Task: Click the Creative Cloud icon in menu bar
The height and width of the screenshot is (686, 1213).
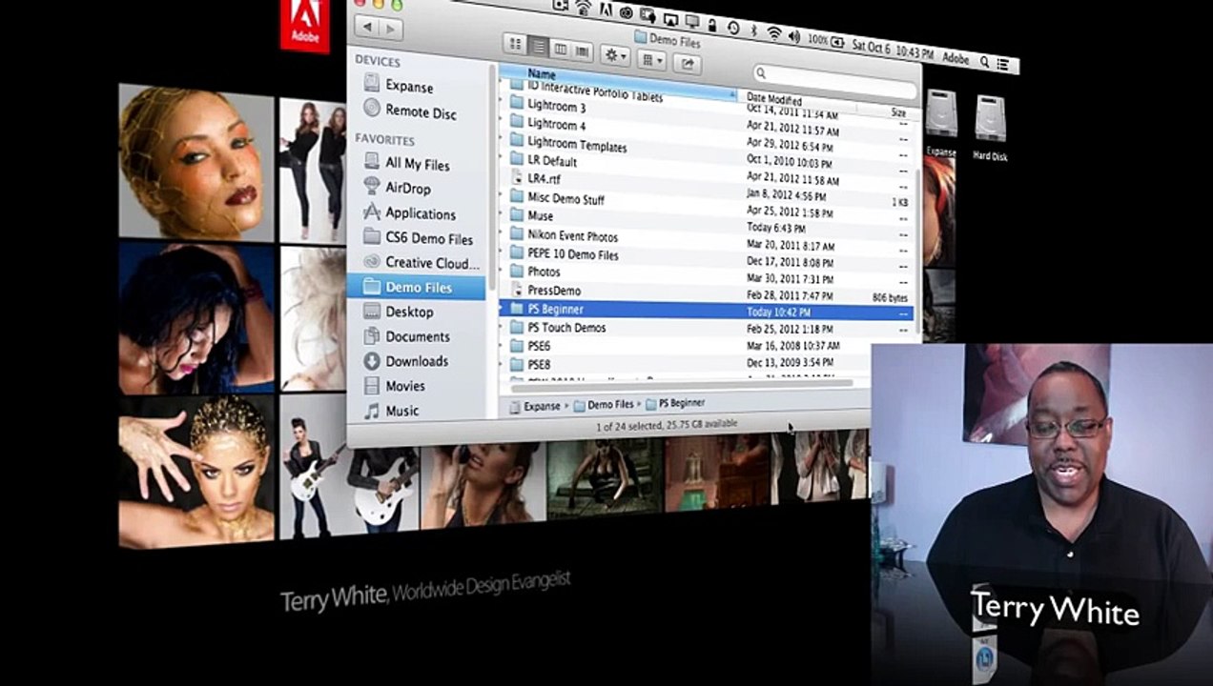Action: click(627, 14)
